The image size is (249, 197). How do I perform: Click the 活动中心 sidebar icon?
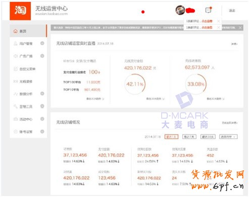click(x=16, y=119)
